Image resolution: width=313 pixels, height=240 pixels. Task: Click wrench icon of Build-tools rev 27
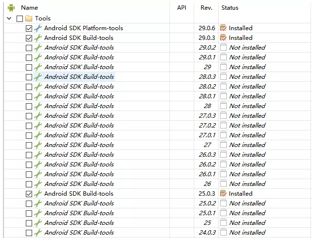tap(38, 145)
